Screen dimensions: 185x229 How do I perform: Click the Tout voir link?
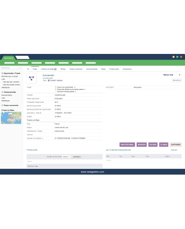click(174, 150)
